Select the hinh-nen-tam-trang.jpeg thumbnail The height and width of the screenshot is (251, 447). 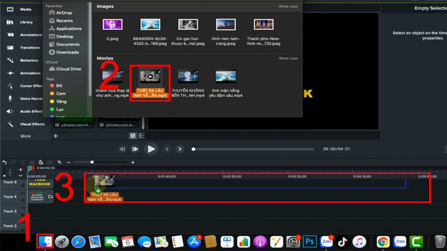pyautogui.click(x=226, y=25)
